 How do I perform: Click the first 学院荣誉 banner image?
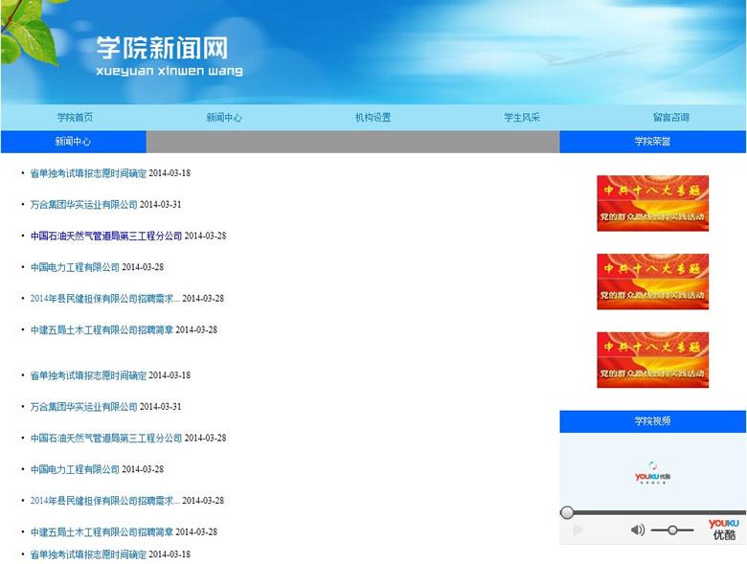click(652, 203)
